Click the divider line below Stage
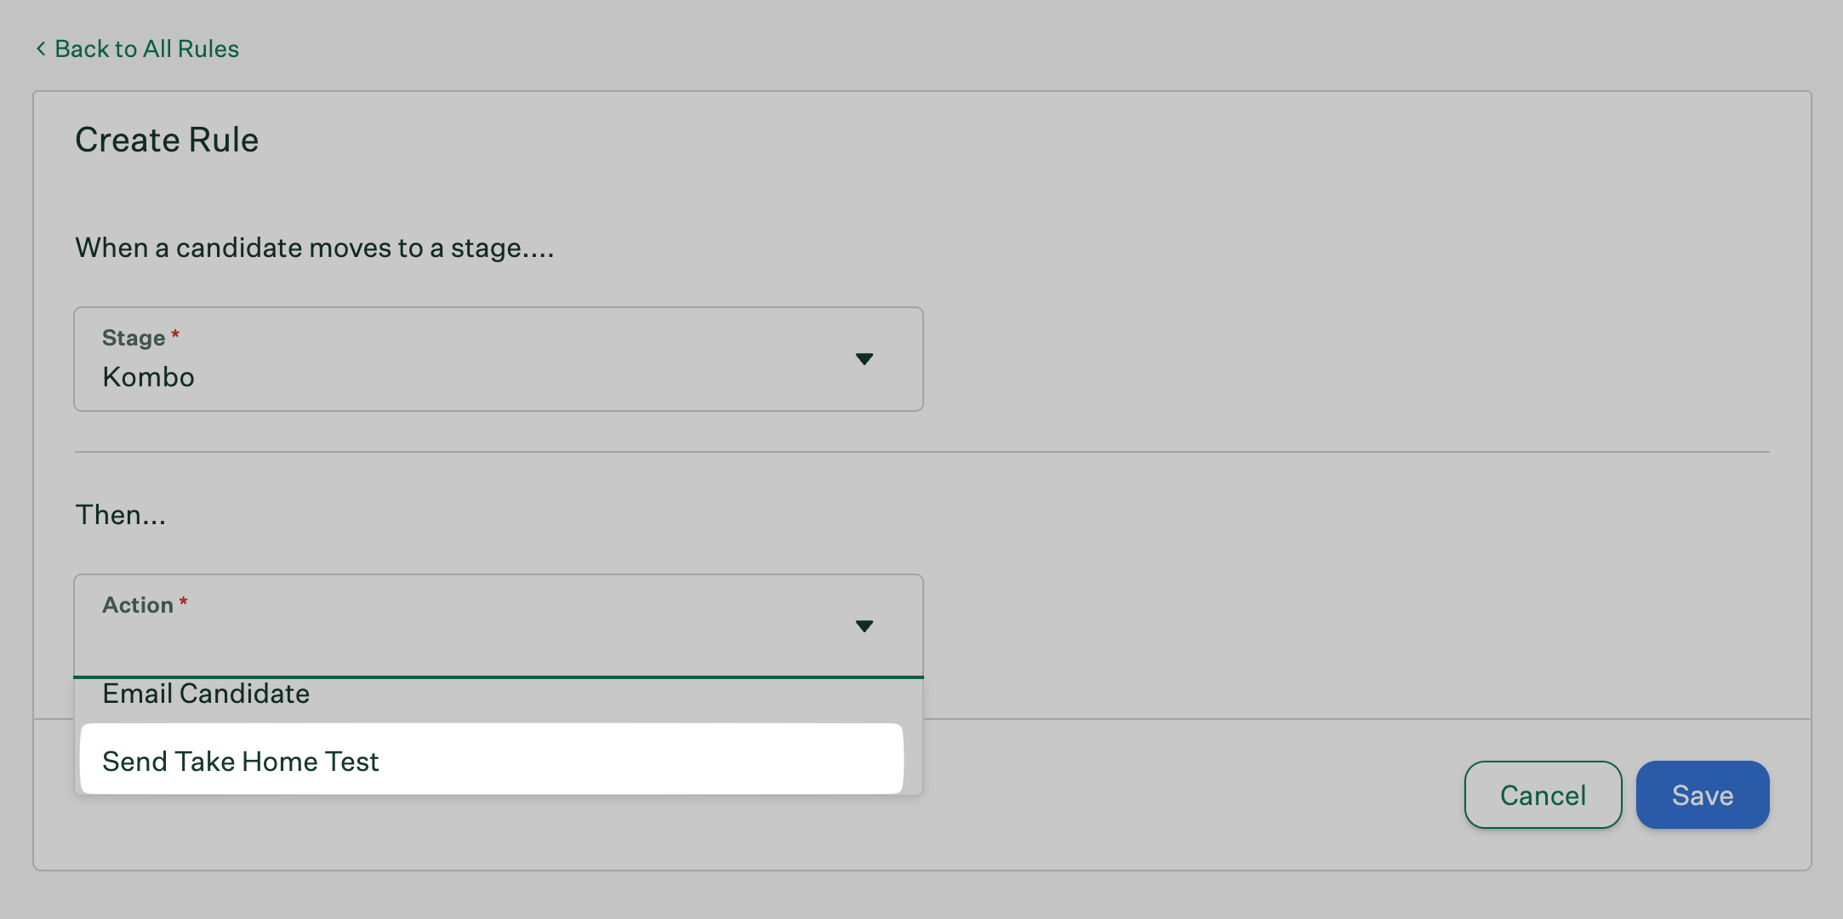 (921, 452)
